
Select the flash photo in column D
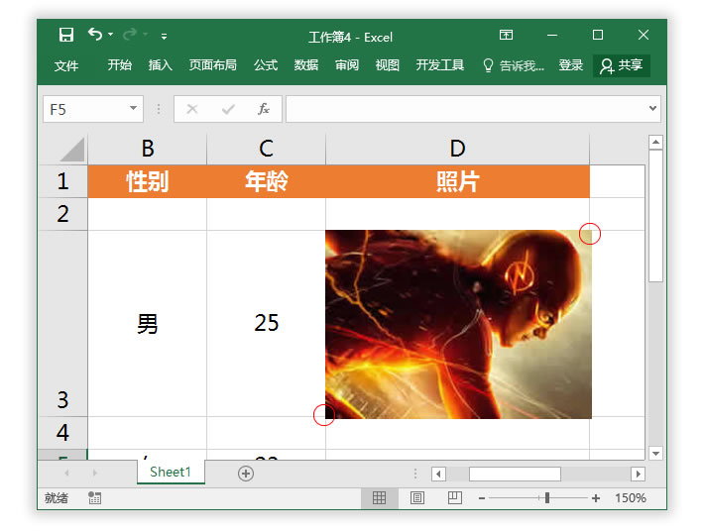click(x=458, y=324)
